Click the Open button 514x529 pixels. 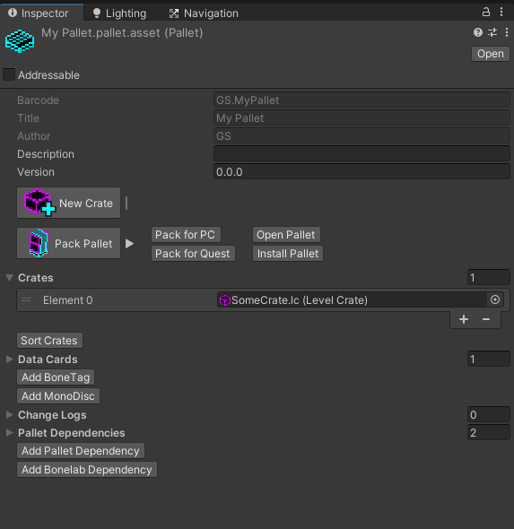tap(491, 54)
